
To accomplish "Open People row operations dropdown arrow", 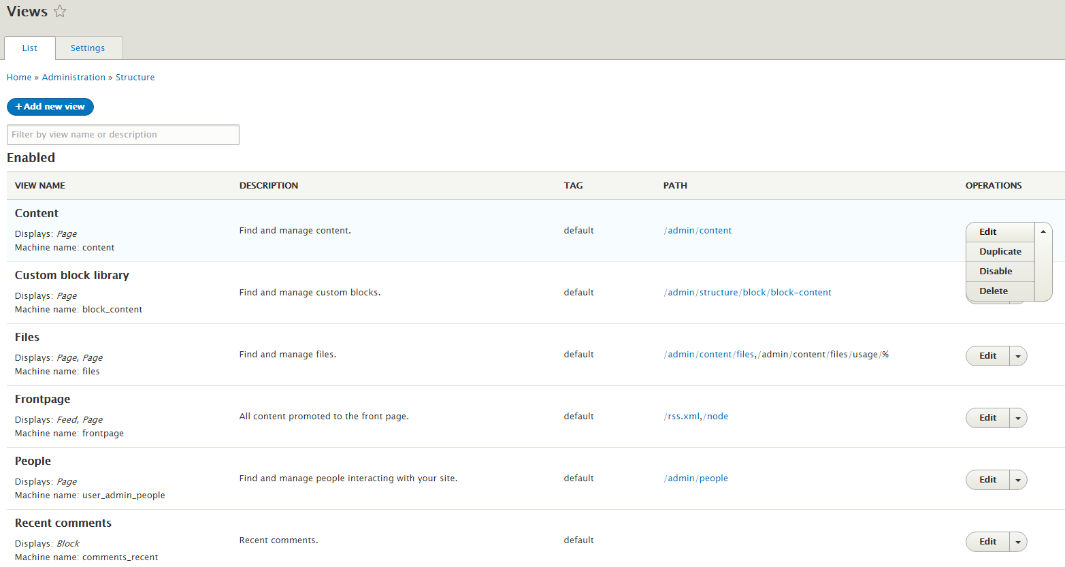I will 1018,480.
